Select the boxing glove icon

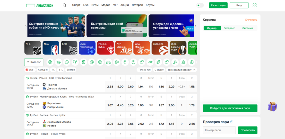pyautogui.click(x=125, y=62)
